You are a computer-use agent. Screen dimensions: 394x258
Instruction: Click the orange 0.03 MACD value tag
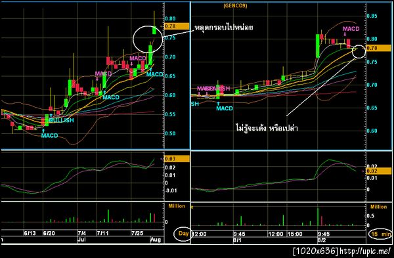177,159
